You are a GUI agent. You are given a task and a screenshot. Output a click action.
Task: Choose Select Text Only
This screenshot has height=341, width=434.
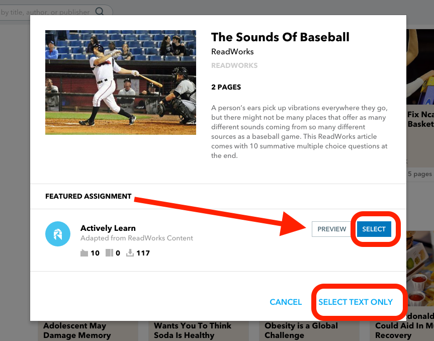pyautogui.click(x=356, y=302)
